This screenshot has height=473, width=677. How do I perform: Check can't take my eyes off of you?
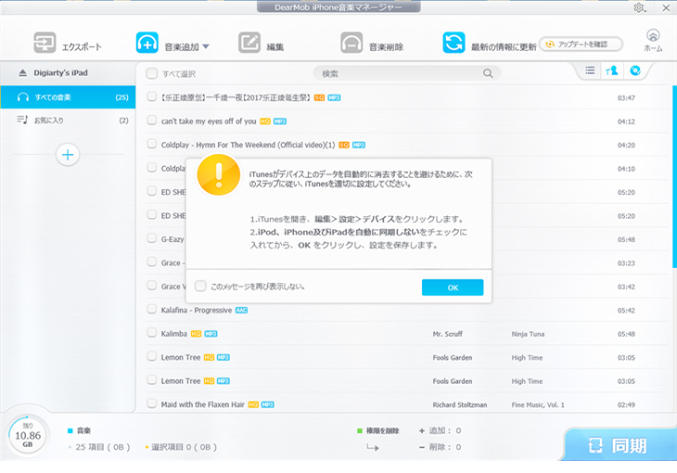151,120
